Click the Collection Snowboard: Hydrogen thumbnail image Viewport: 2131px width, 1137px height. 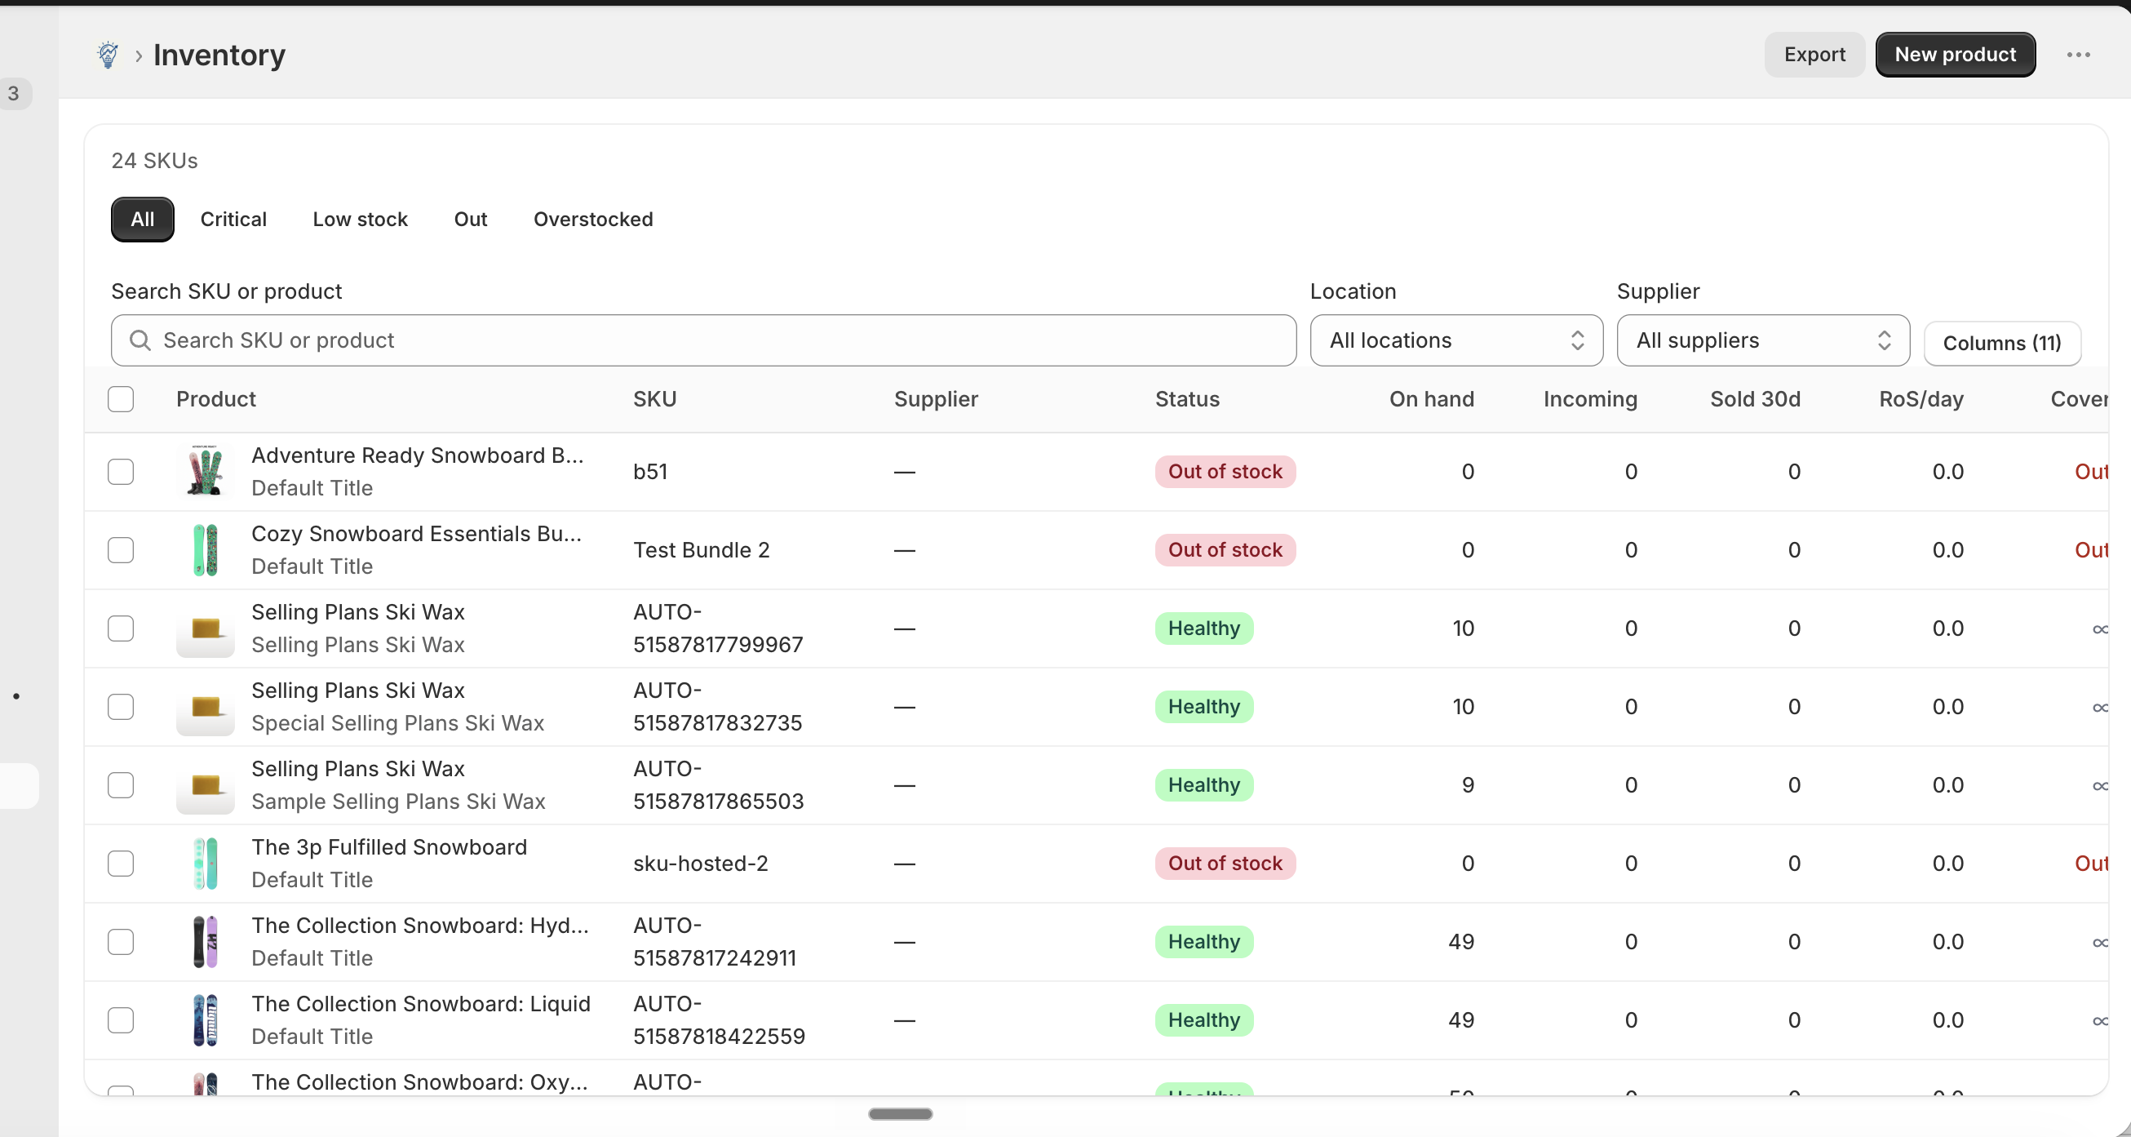205,941
